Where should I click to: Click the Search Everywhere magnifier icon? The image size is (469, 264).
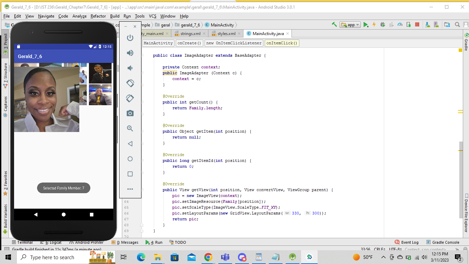pos(457,25)
